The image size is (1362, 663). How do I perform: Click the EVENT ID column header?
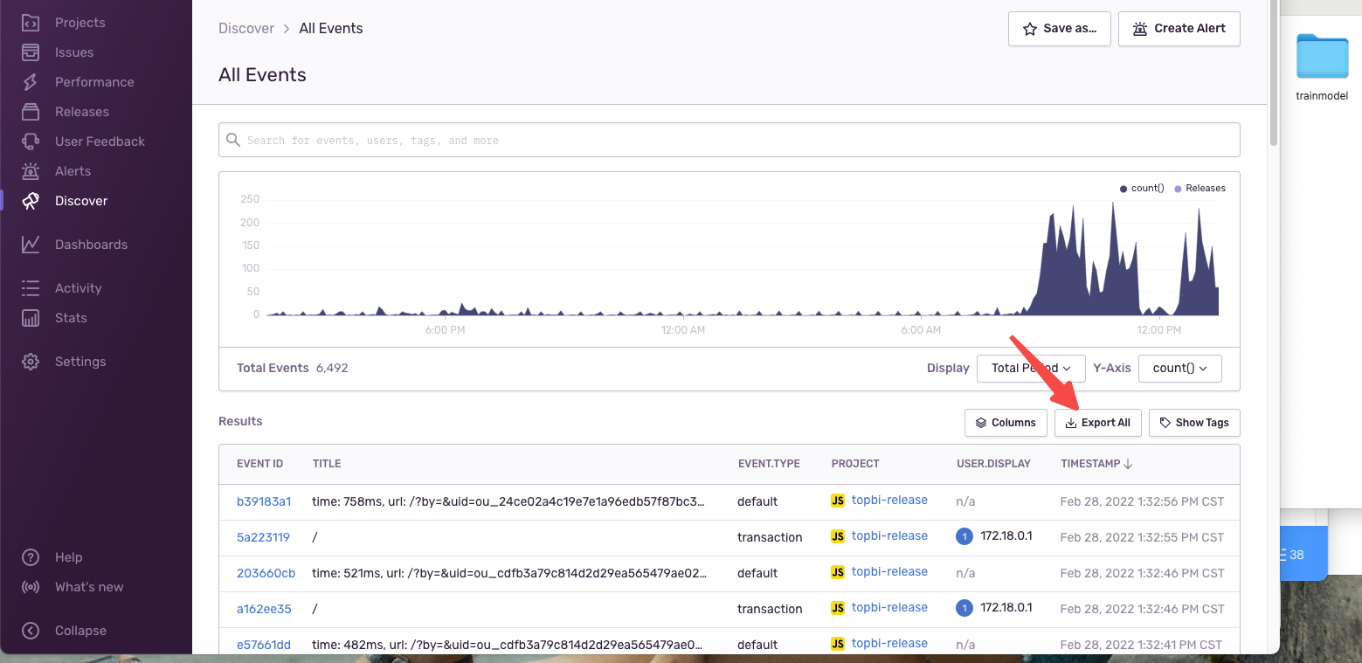coord(260,464)
